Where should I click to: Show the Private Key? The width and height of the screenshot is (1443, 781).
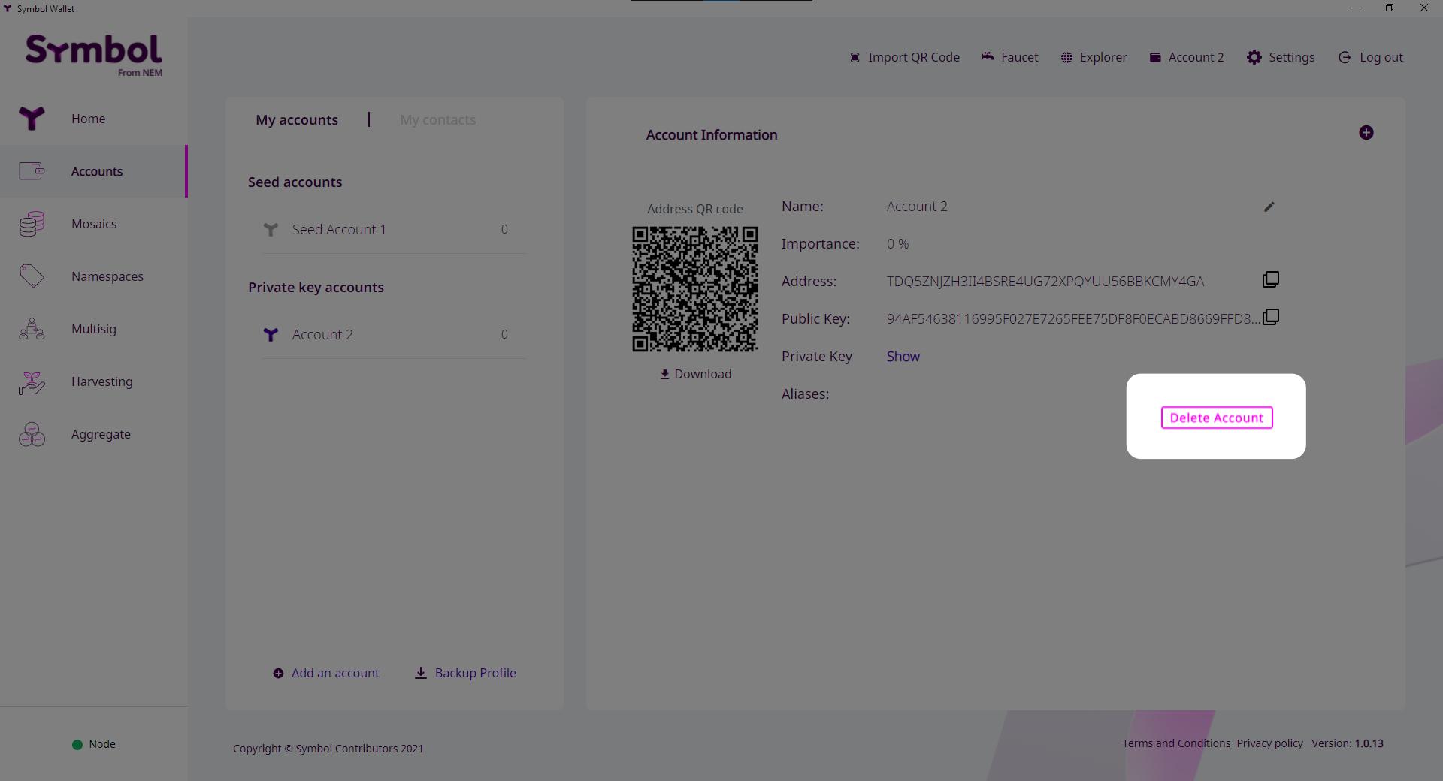[903, 357]
